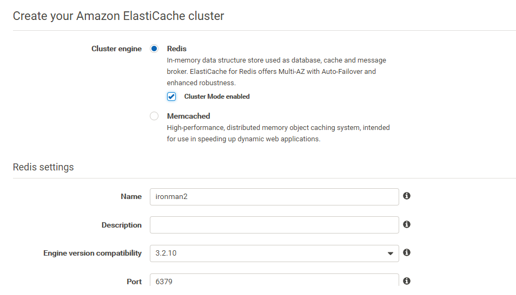Choose the Memcached cluster engine option
516x295 pixels.
coord(154,116)
